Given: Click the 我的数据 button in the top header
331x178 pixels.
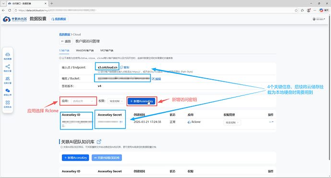Looking at the screenshot, I should pos(59,19).
